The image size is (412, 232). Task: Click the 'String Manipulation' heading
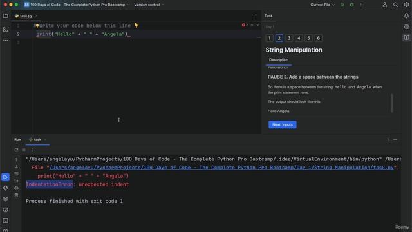294,50
